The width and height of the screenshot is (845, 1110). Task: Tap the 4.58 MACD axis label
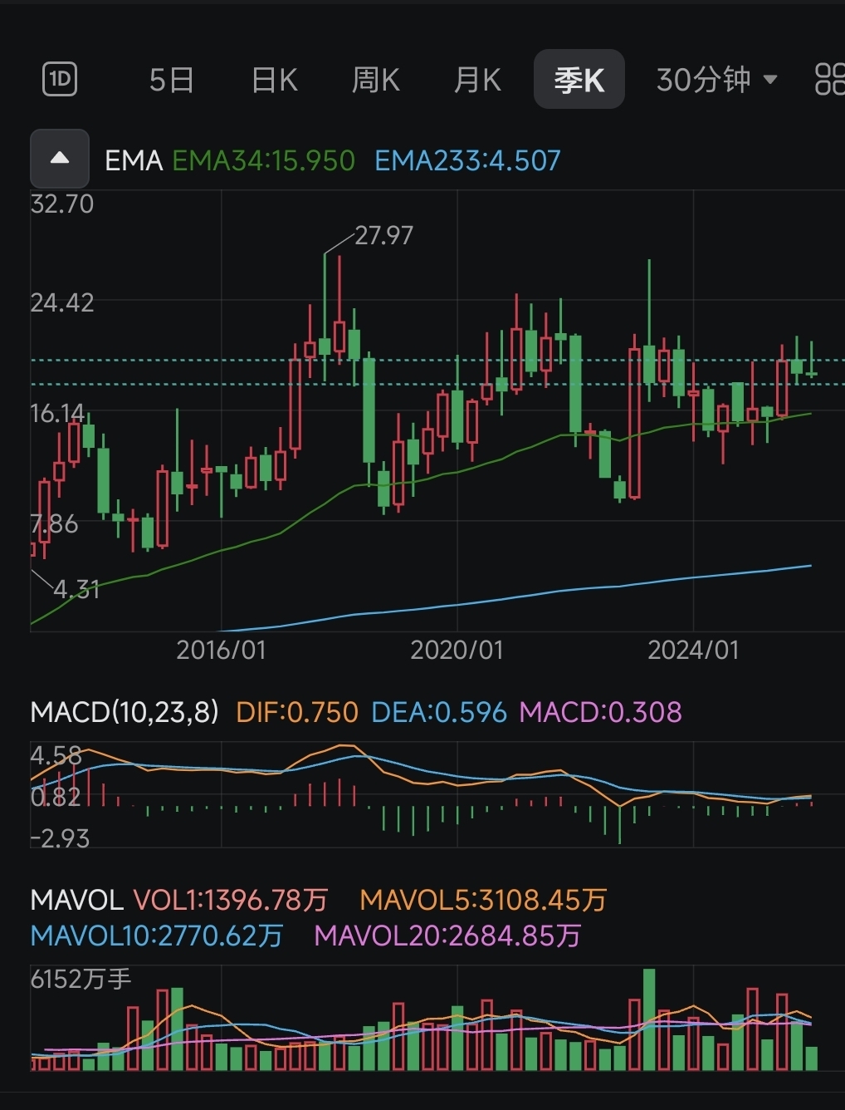56,755
